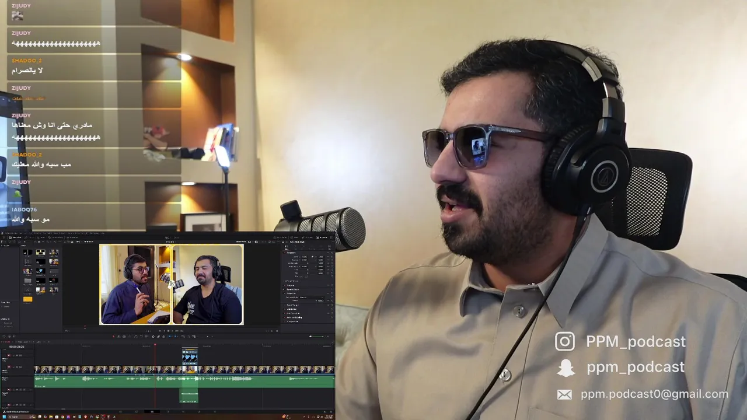Select the main green audio waveform clip
The image size is (747, 420).
(184, 381)
